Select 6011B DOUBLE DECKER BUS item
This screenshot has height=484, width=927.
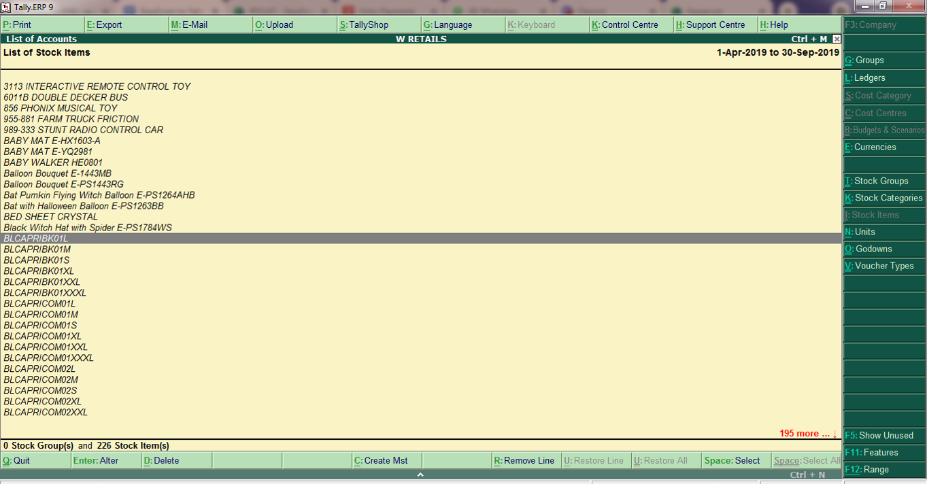[66, 97]
